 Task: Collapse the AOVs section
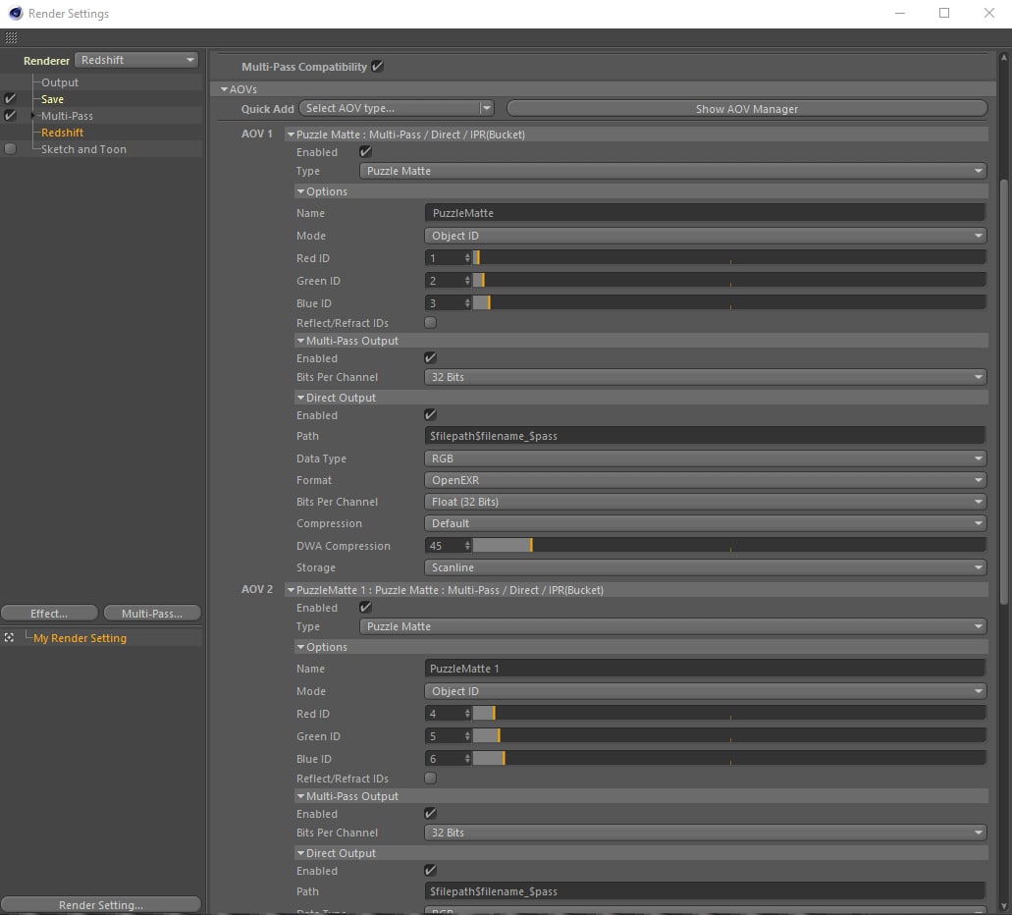pyautogui.click(x=224, y=89)
